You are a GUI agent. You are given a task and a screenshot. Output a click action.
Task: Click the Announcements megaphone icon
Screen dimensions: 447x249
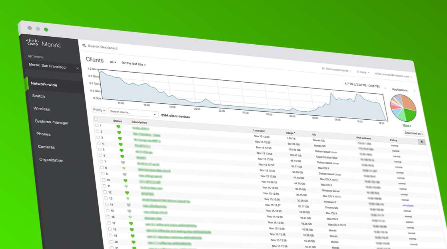(323, 68)
